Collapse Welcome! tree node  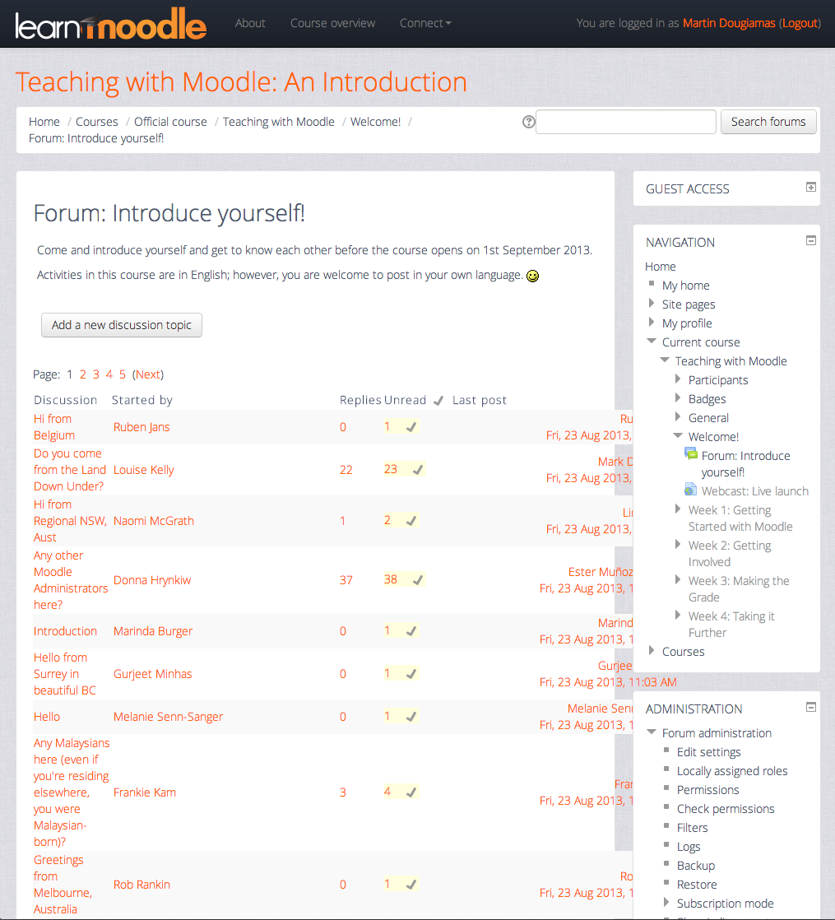tap(678, 435)
